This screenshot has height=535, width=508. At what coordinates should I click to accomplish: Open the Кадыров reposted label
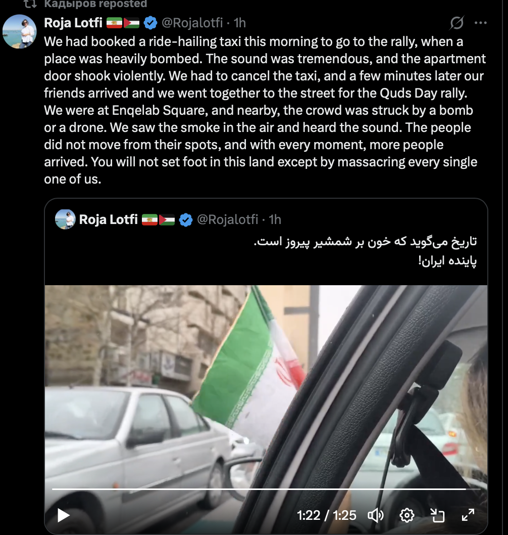click(x=95, y=4)
